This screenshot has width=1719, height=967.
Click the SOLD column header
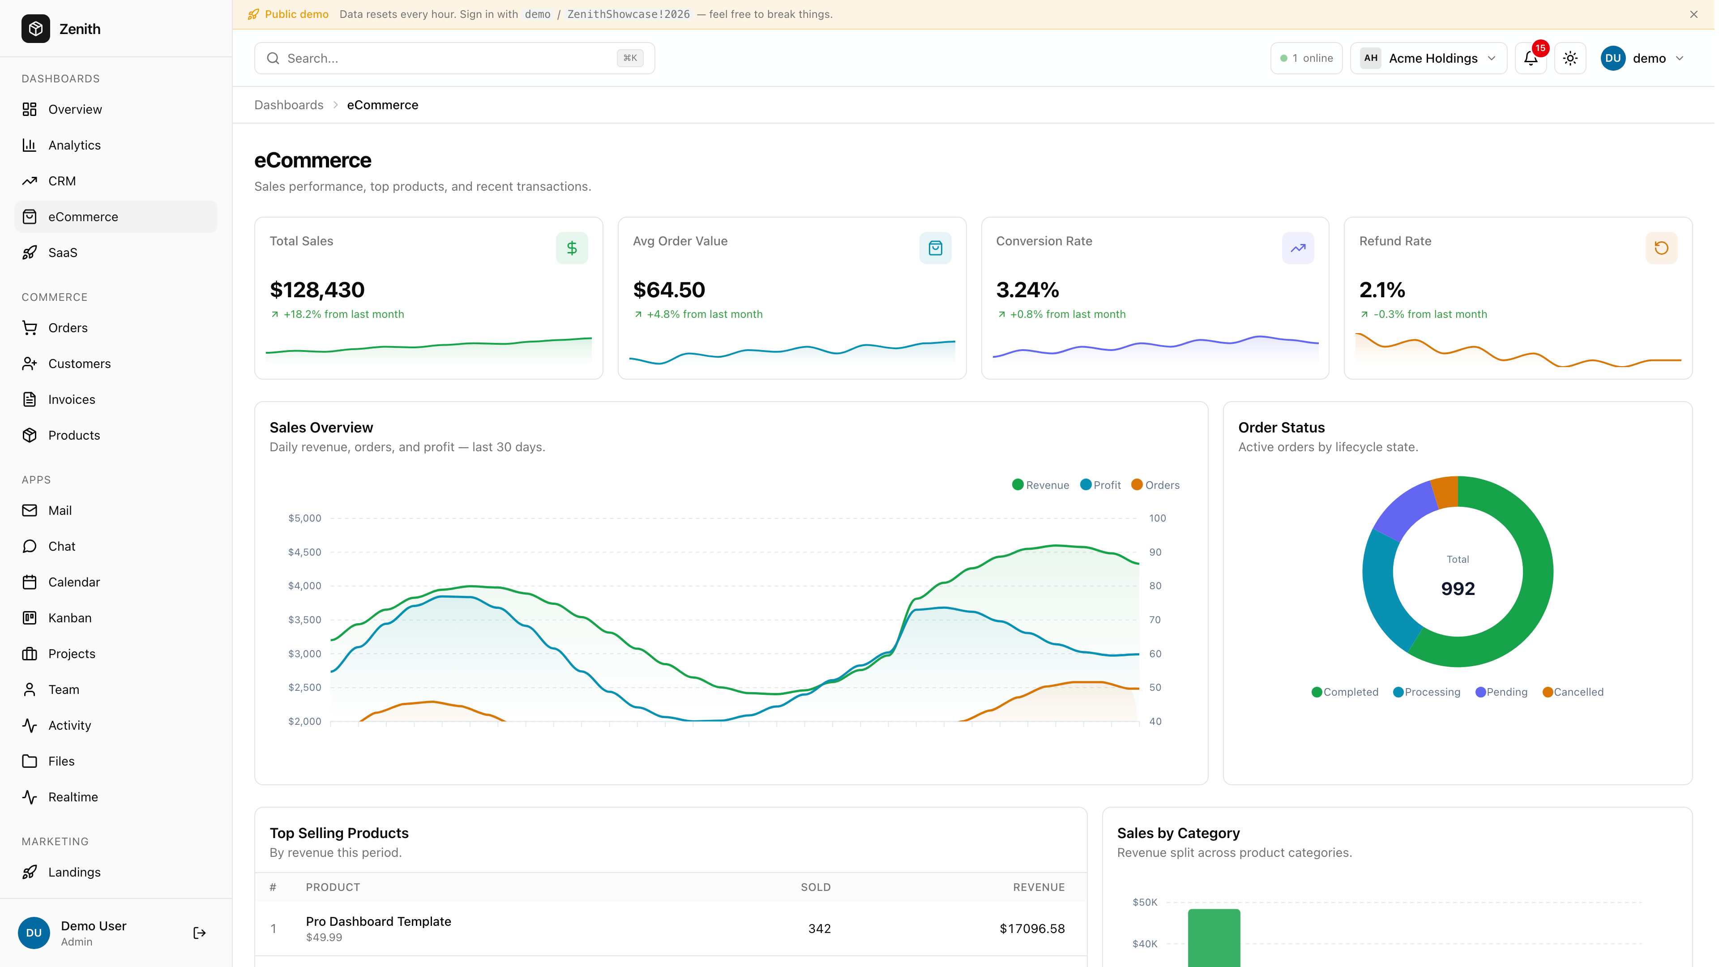coord(816,888)
